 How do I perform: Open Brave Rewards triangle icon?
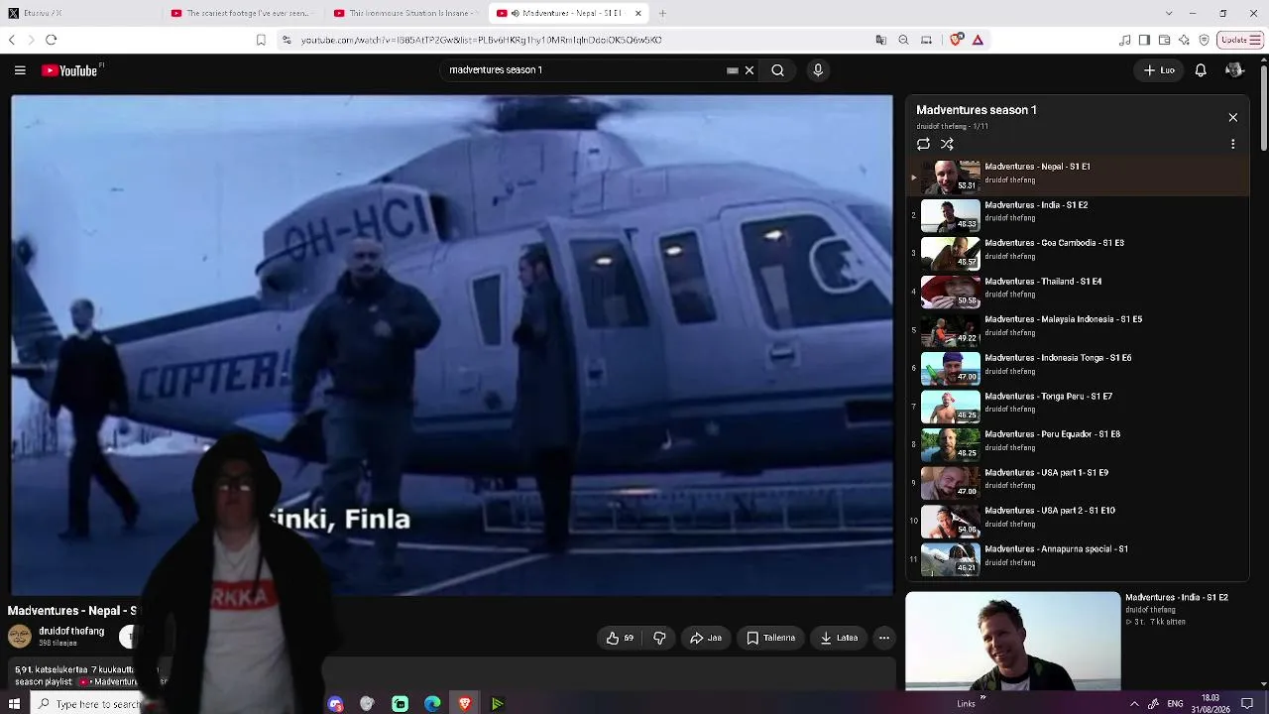[978, 40]
